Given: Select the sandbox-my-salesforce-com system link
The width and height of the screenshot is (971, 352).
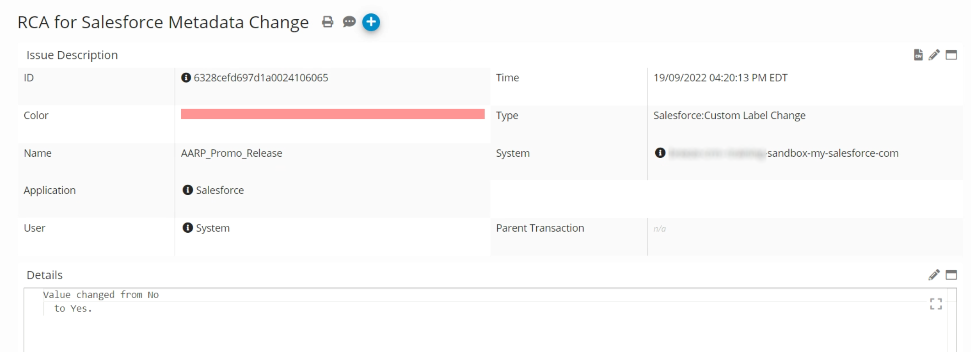Looking at the screenshot, I should pyautogui.click(x=832, y=153).
